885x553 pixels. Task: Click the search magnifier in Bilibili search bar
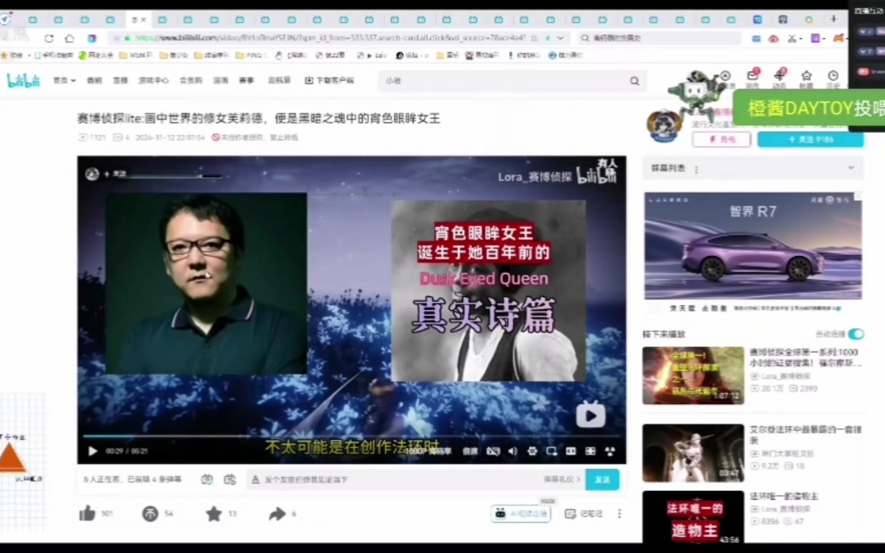pos(634,81)
